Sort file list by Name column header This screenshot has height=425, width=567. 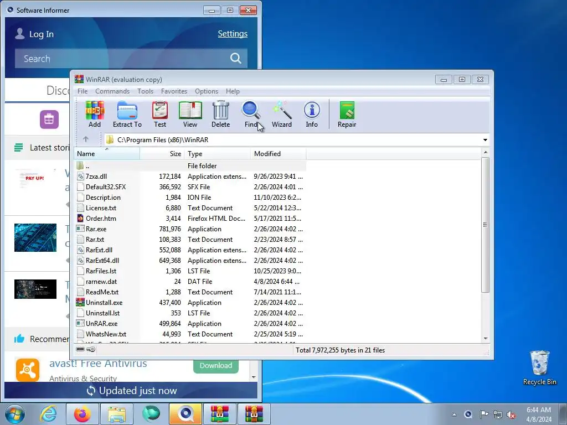point(107,154)
